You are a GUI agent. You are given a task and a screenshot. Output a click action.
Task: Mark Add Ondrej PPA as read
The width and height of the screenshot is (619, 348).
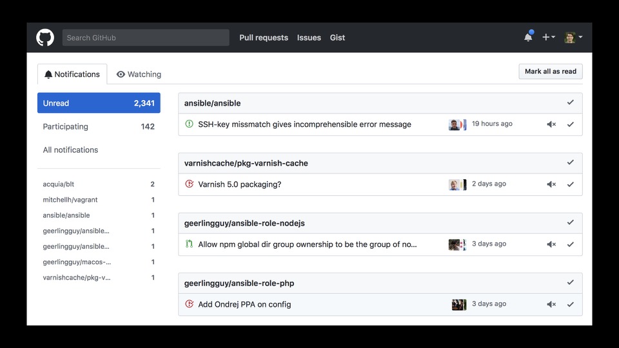pyautogui.click(x=570, y=304)
